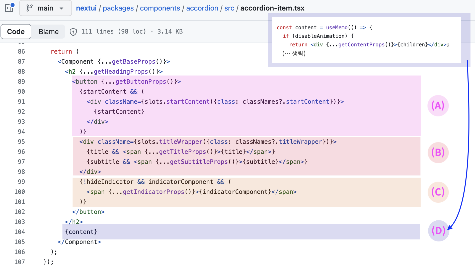Open the accordion breadcrumb folder
Screen dimensions: 475x268
(202, 8)
